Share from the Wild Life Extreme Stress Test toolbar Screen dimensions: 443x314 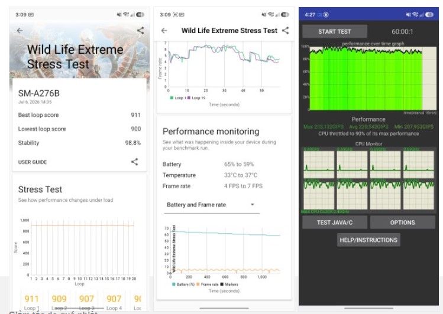[285, 31]
